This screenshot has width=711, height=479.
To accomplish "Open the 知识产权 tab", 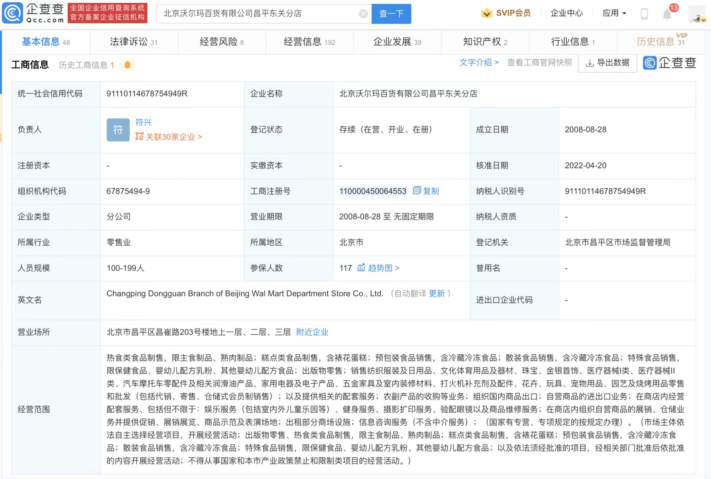I will pyautogui.click(x=485, y=42).
